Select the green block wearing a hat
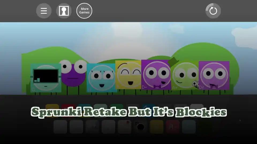This screenshot has width=257, height=144. click(x=185, y=75)
